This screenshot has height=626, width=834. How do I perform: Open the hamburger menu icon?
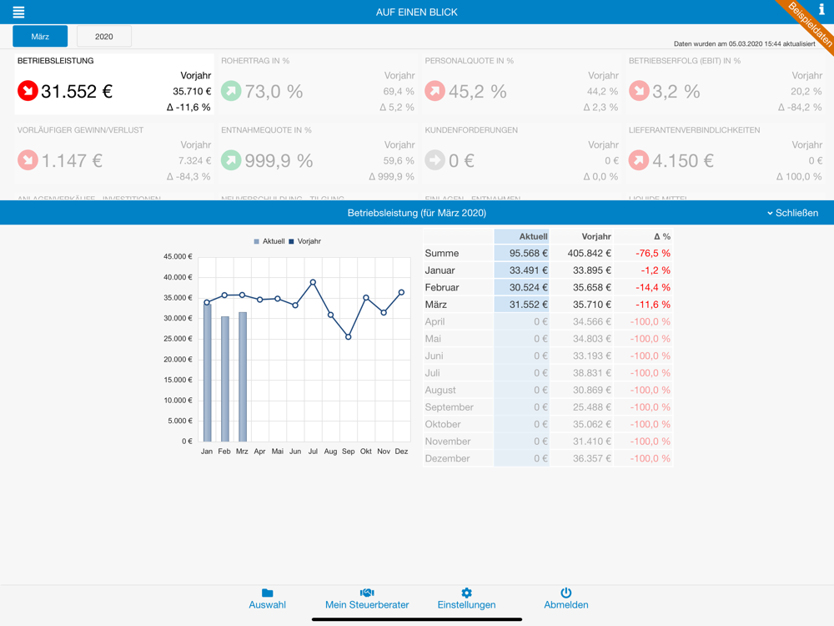[x=18, y=13]
